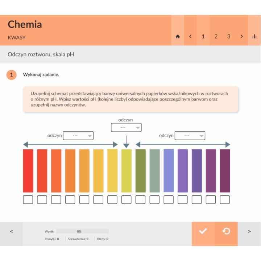Image resolution: width=261 pixels, height=261 pixels.
Task: Click the Wynik progress bar
Action: (x=82, y=231)
